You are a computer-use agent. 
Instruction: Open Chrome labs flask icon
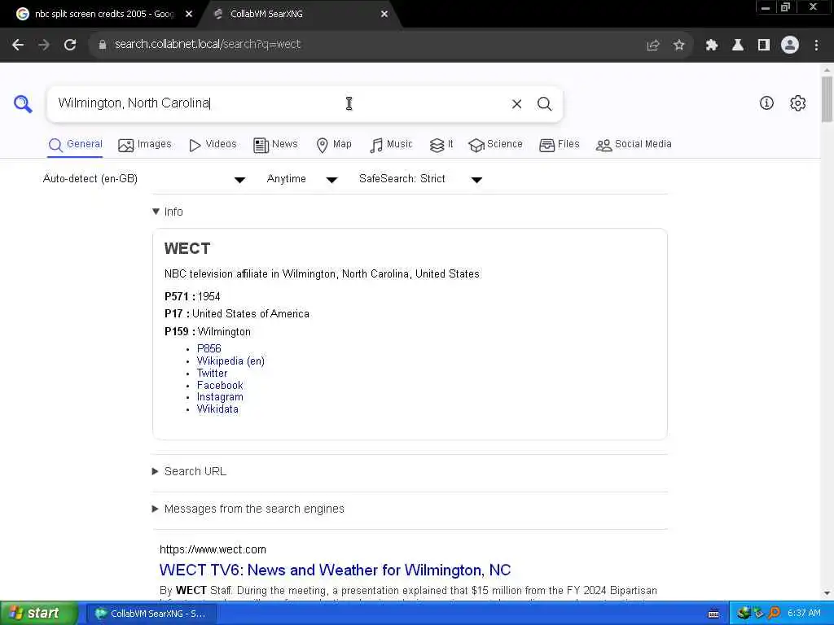738,46
